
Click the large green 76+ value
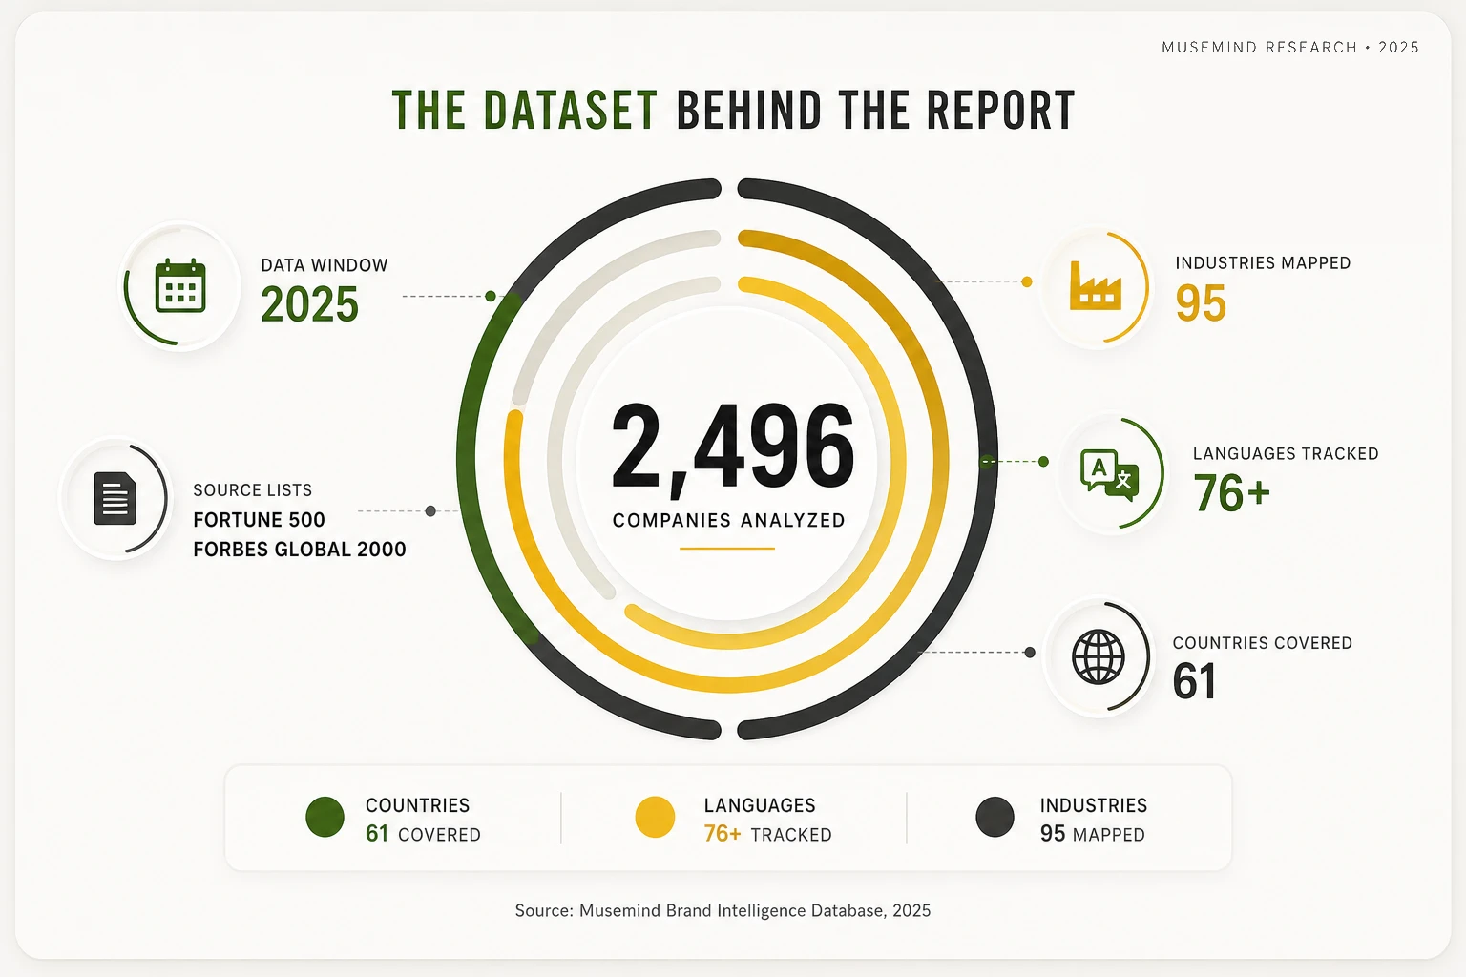(x=1231, y=493)
